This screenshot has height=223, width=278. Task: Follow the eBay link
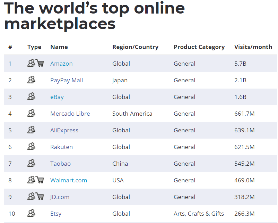[57, 97]
